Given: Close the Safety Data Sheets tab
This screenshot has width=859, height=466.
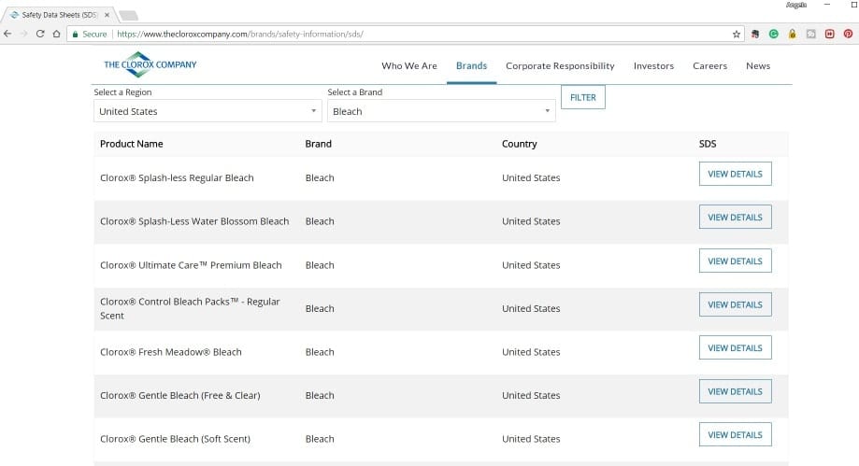Looking at the screenshot, I should point(107,15).
